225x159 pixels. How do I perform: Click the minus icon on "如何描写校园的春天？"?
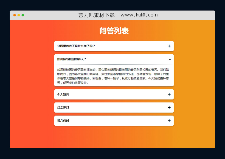pyautogui.click(x=169, y=59)
